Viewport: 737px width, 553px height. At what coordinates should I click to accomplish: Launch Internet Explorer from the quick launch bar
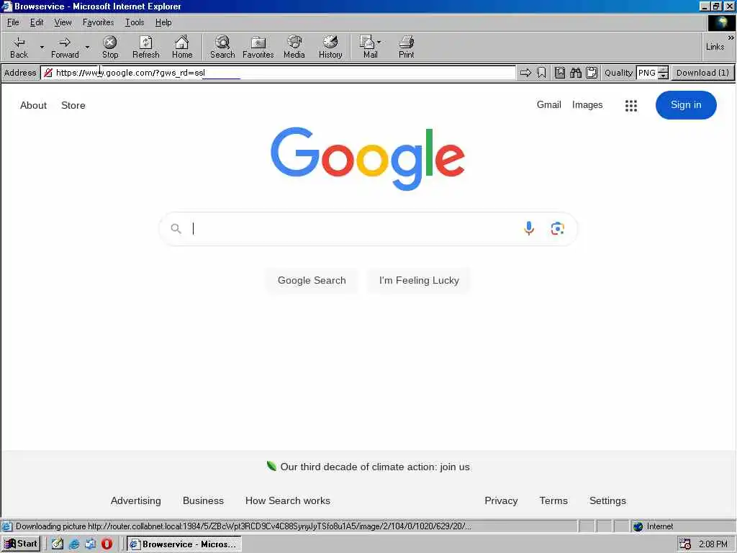[74, 544]
